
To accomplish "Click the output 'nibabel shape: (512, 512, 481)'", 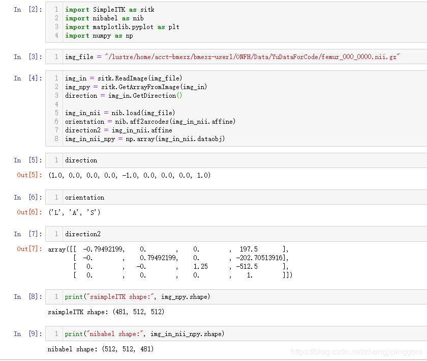I will (101, 349).
